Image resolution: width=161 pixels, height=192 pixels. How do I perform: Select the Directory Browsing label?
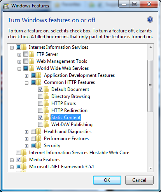click(71, 96)
